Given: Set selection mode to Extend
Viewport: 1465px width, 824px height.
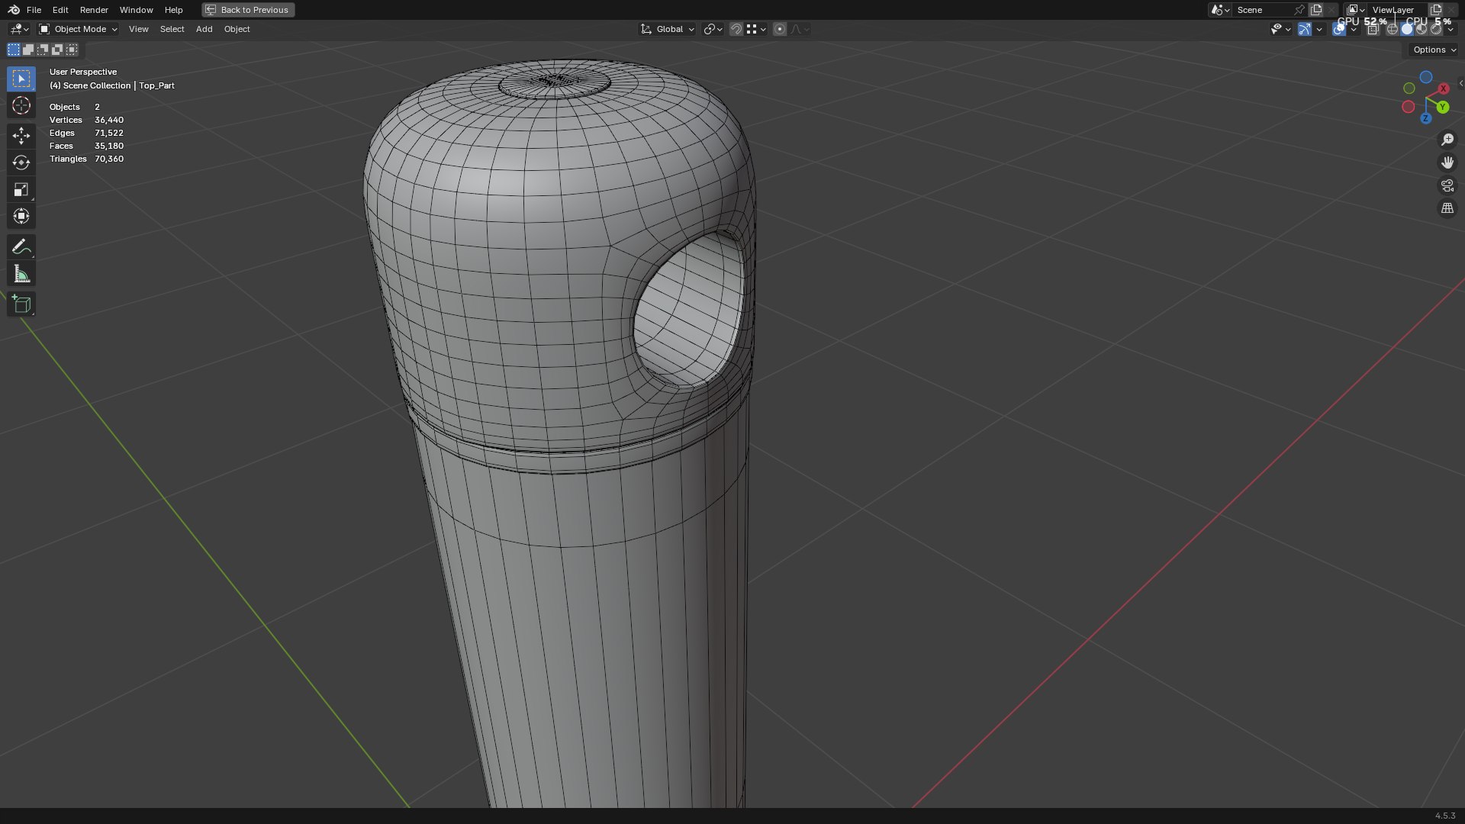Looking at the screenshot, I should [x=28, y=50].
